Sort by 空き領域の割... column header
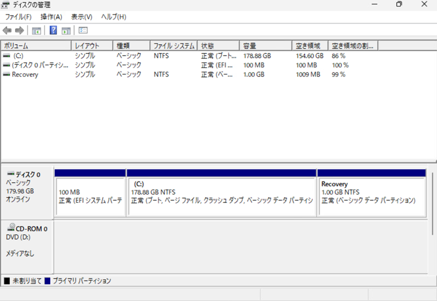Screen dimensions: 437x301 [x=353, y=46]
